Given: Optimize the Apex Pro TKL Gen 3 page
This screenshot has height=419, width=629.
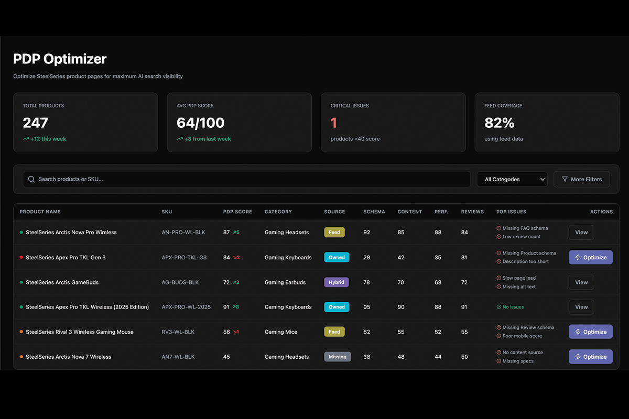Looking at the screenshot, I should click(x=591, y=257).
